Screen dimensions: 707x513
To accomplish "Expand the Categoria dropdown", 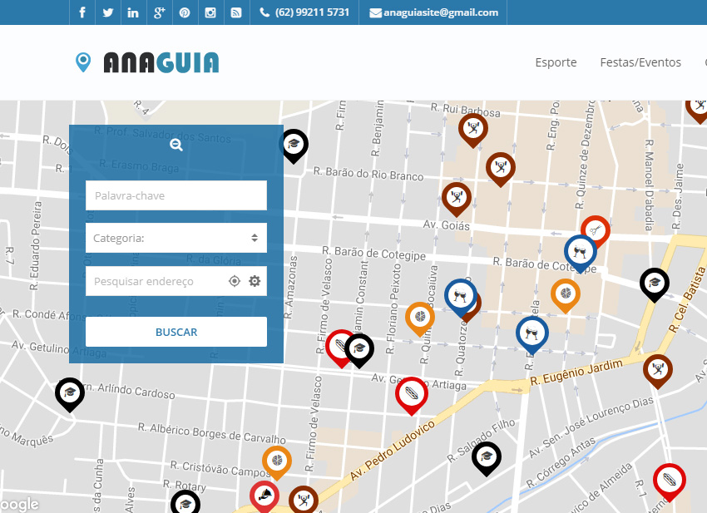I will pyautogui.click(x=176, y=238).
